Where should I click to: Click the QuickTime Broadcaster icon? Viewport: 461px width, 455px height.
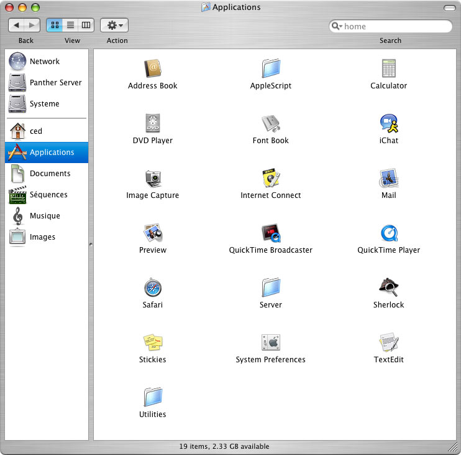271,233
